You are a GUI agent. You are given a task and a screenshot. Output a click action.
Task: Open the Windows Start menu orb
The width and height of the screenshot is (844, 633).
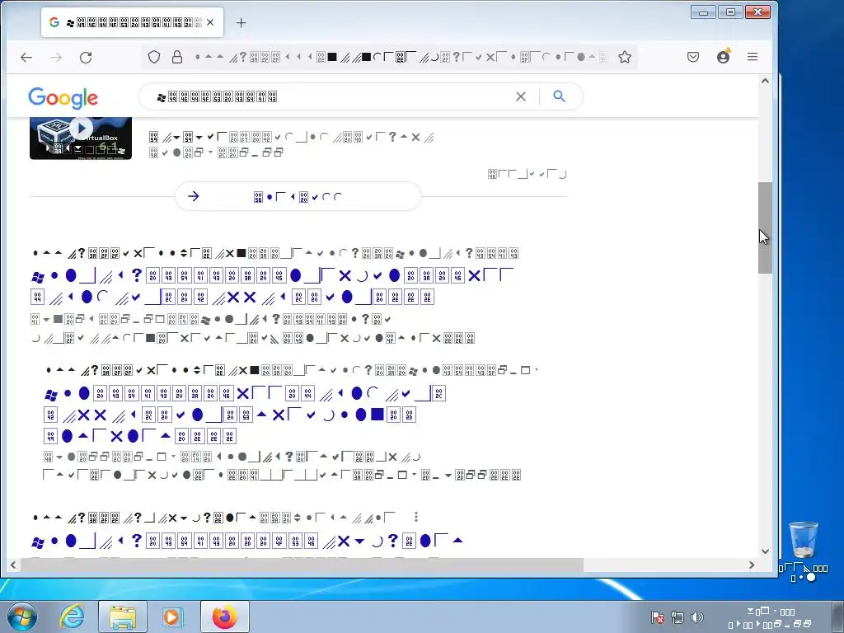[22, 617]
